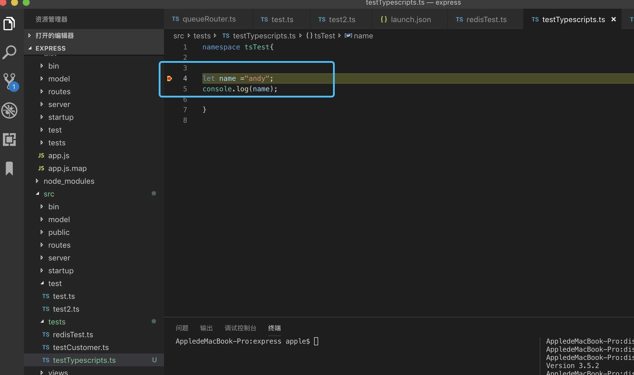Open the Explorer view in activity bar
This screenshot has height=375, width=634.
pos(9,24)
